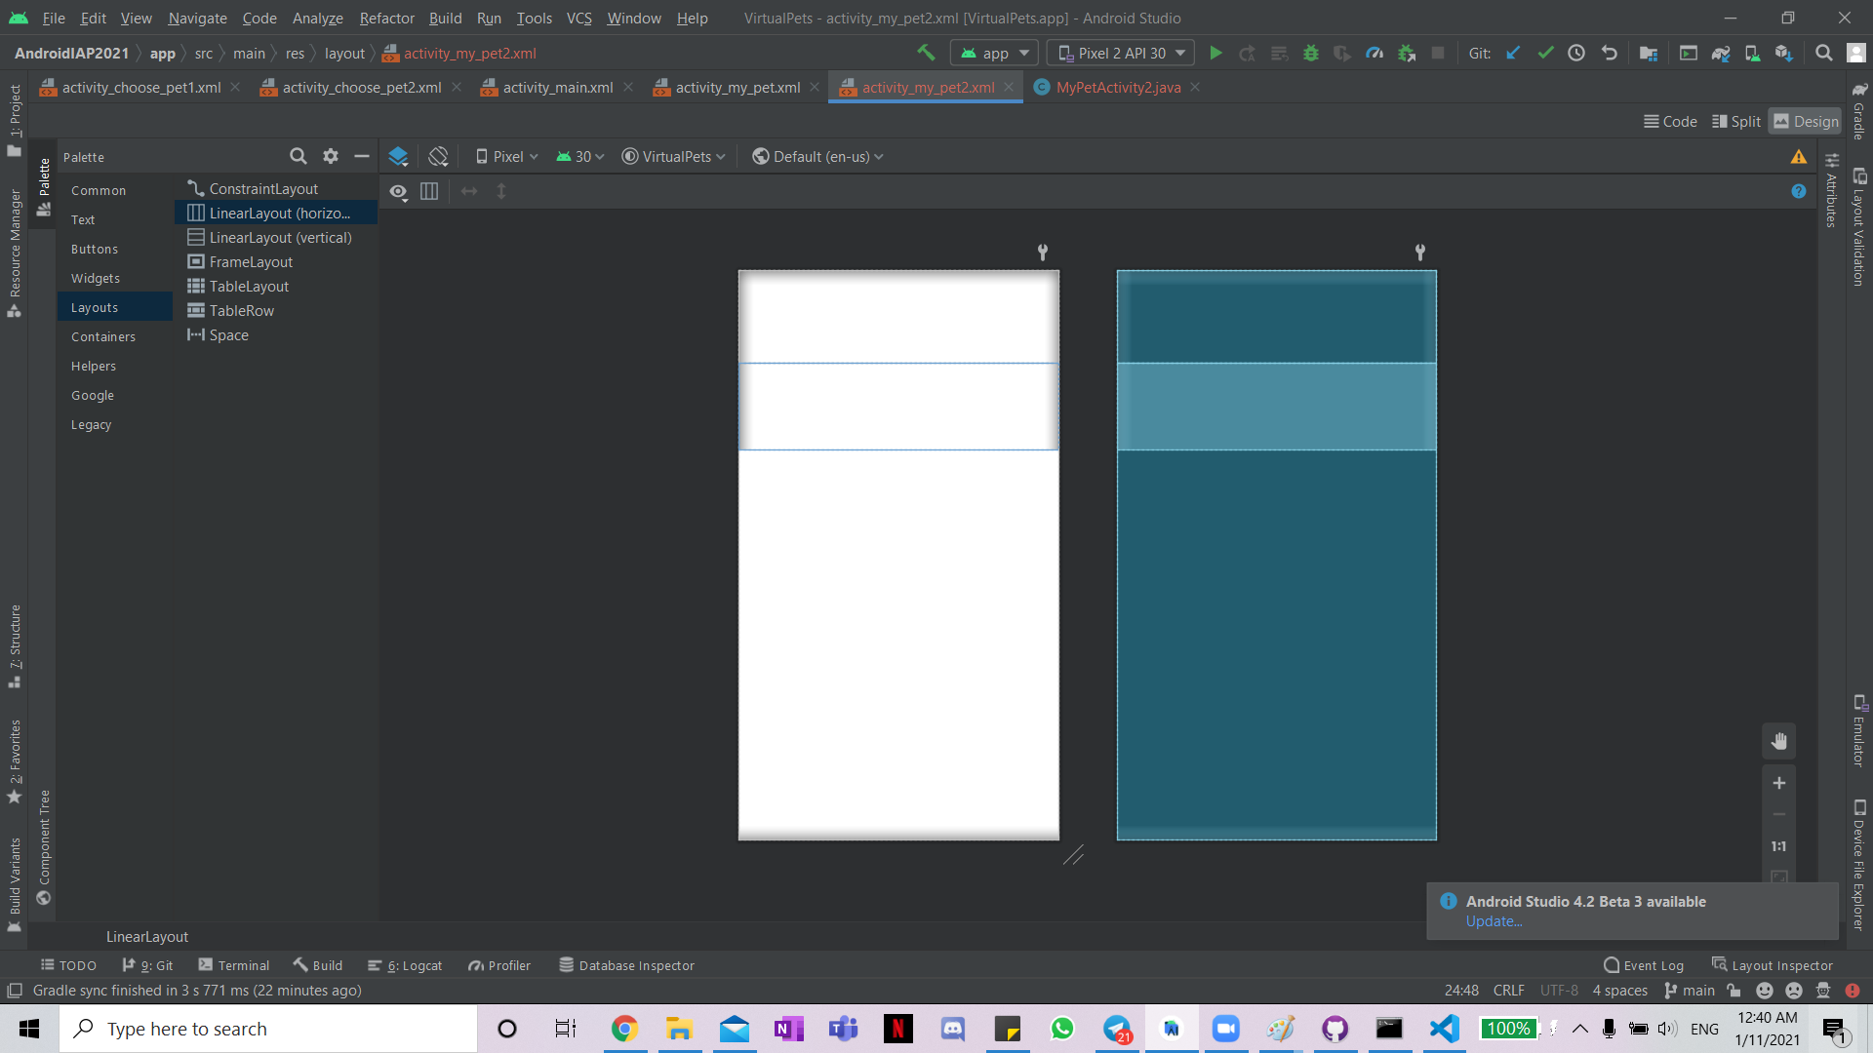Screen dimensions: 1873x1053
Task: Click the design surface layers icon
Action: point(398,156)
